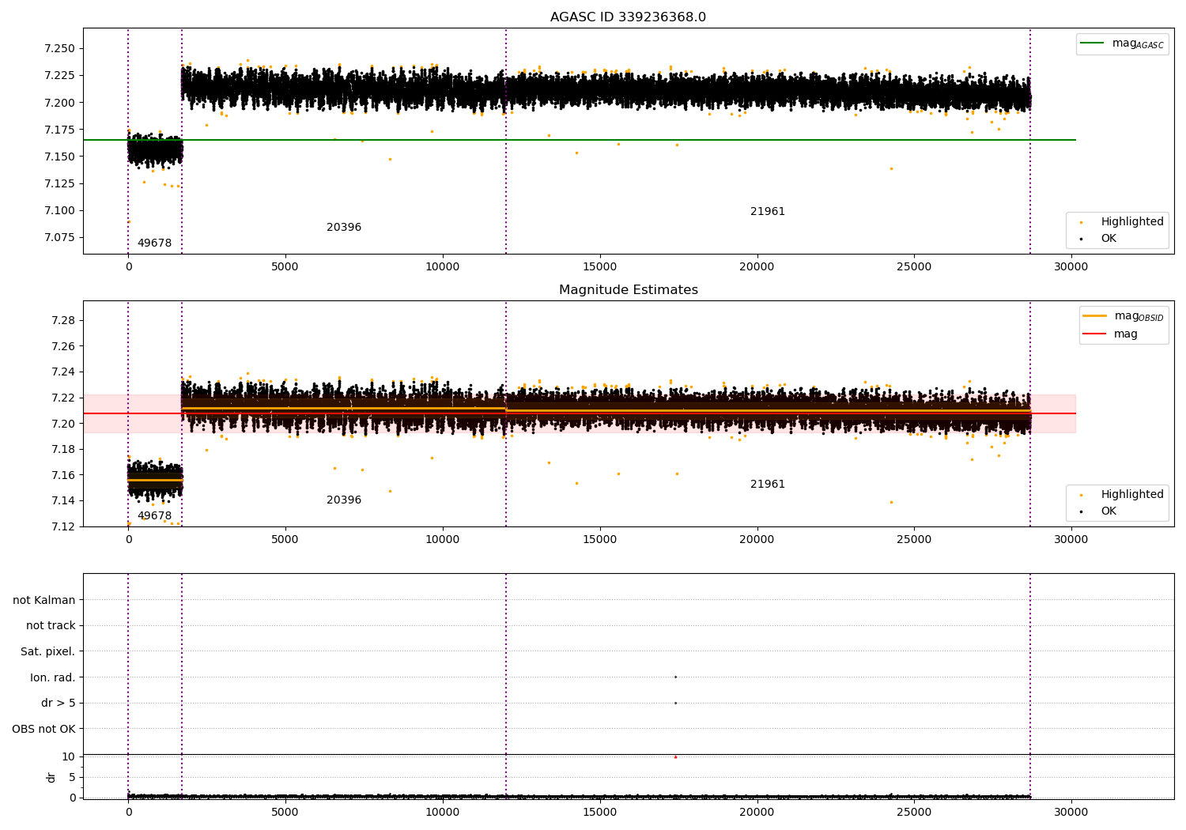Click the Ion. rad. flag point near 17400
Image resolution: width=1186 pixels, height=830 pixels.
click(x=675, y=677)
